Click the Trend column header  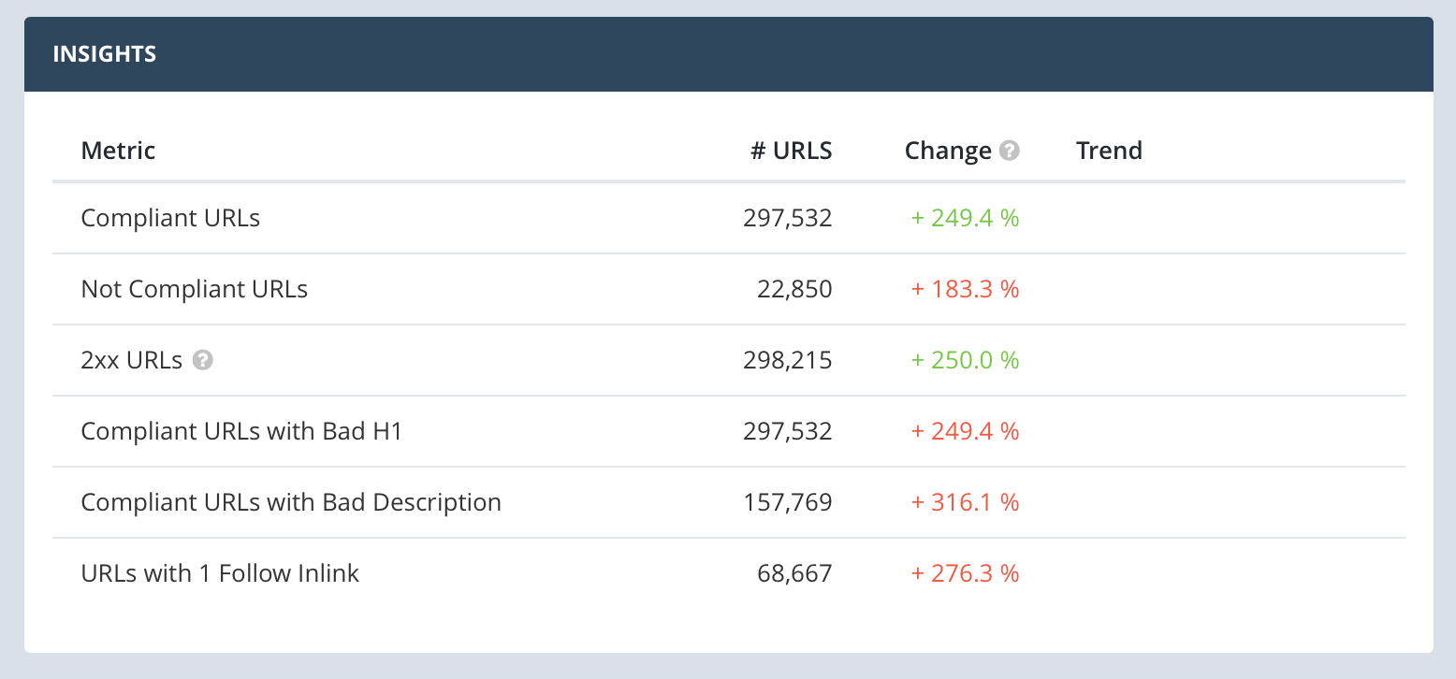click(x=1109, y=151)
